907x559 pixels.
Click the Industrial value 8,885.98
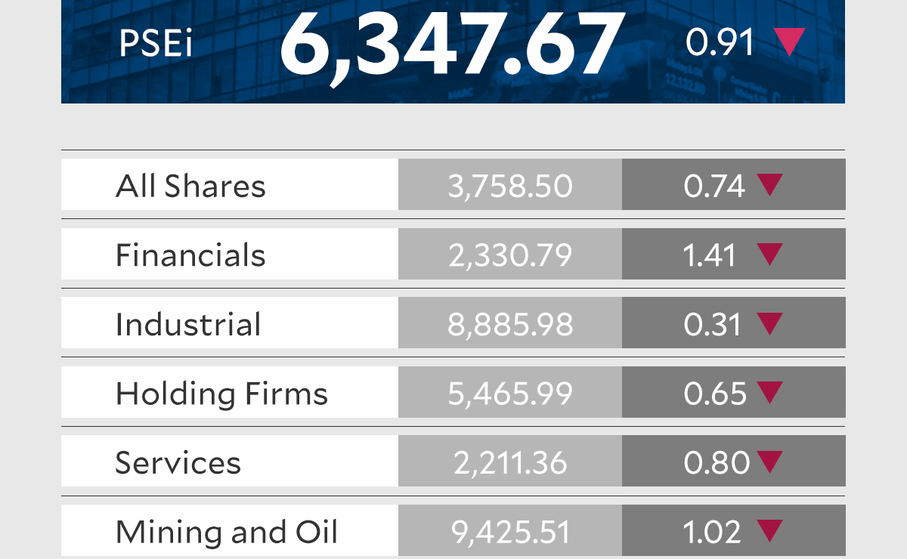click(x=510, y=325)
